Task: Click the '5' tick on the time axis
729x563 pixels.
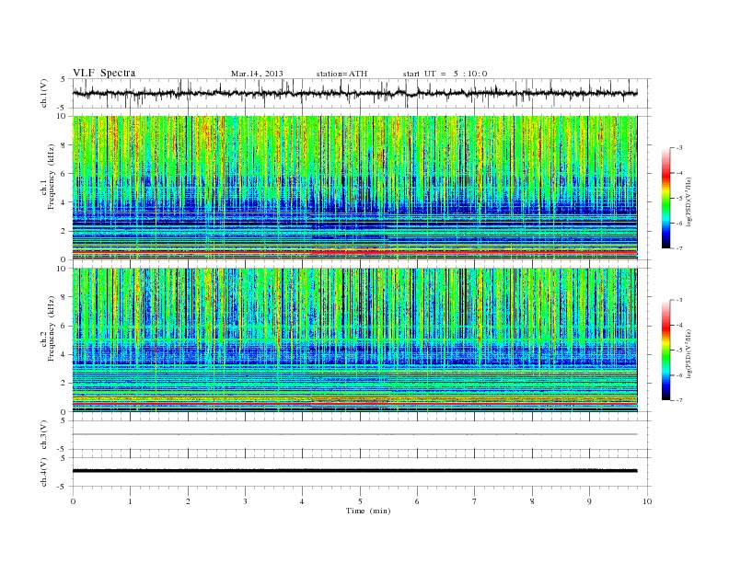Action: point(360,501)
